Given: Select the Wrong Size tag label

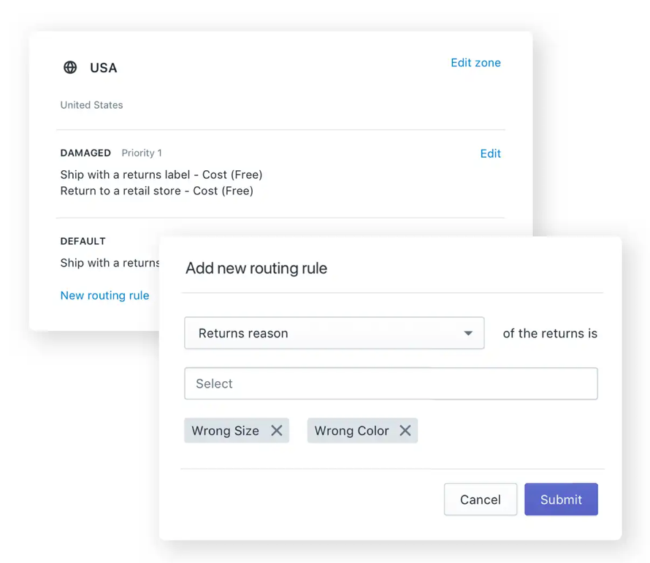Looking at the screenshot, I should pos(225,431).
